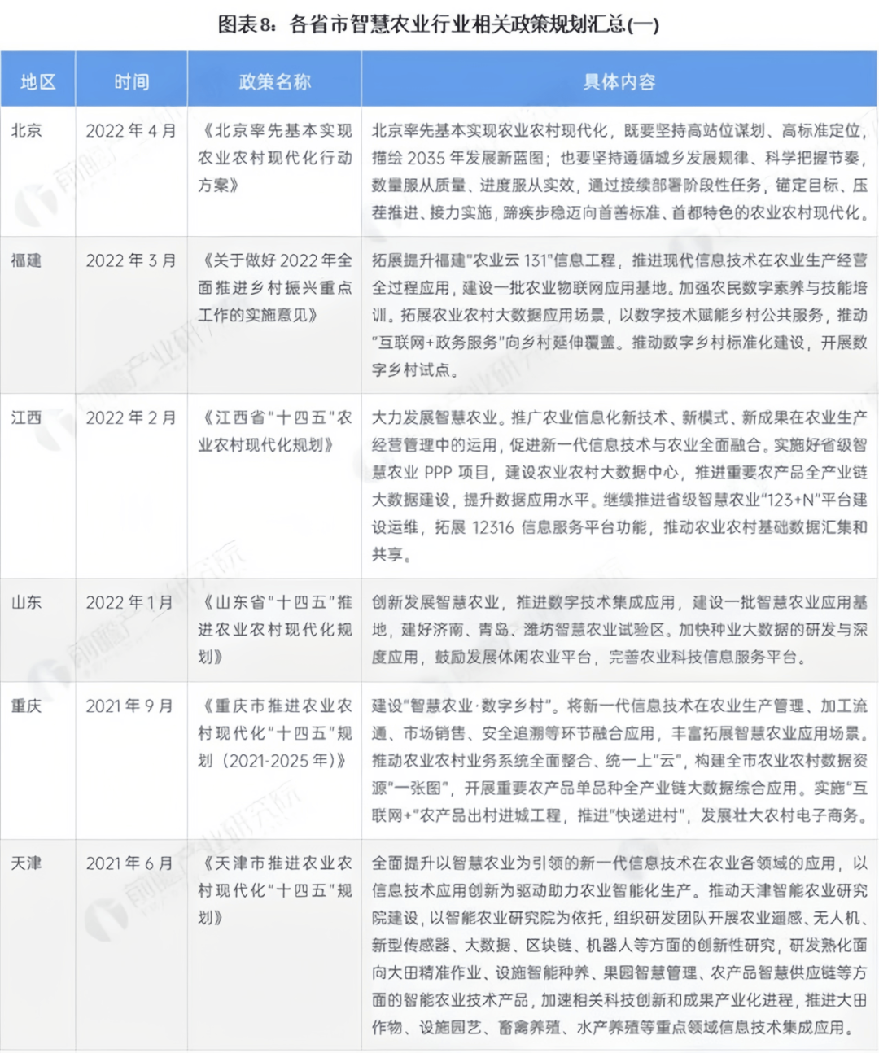
Task: Click the 2022年3月 date cell
Action: (132, 260)
